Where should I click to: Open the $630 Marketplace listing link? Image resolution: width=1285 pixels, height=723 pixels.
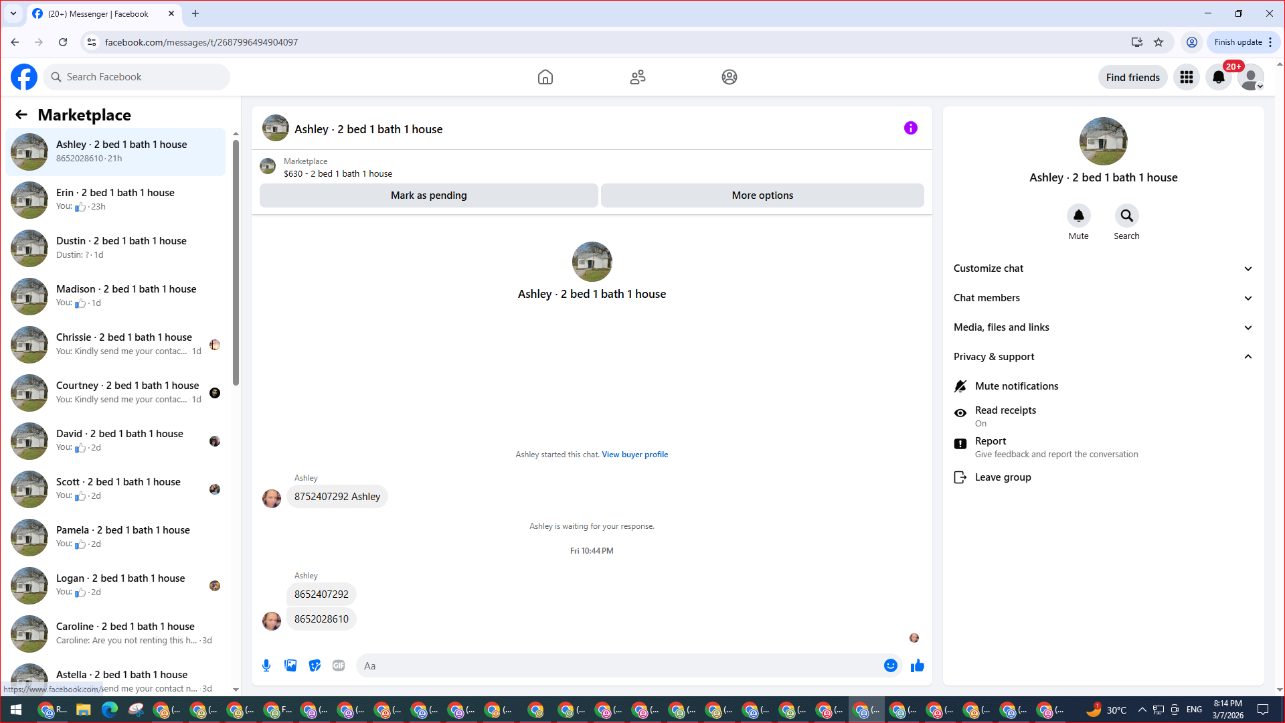click(x=338, y=173)
